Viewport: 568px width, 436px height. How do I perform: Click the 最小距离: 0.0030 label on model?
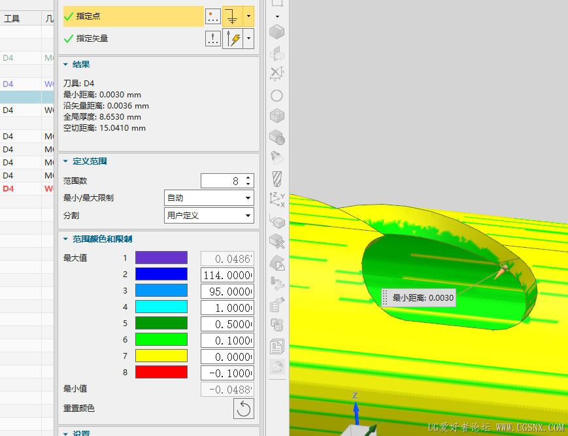click(x=417, y=297)
